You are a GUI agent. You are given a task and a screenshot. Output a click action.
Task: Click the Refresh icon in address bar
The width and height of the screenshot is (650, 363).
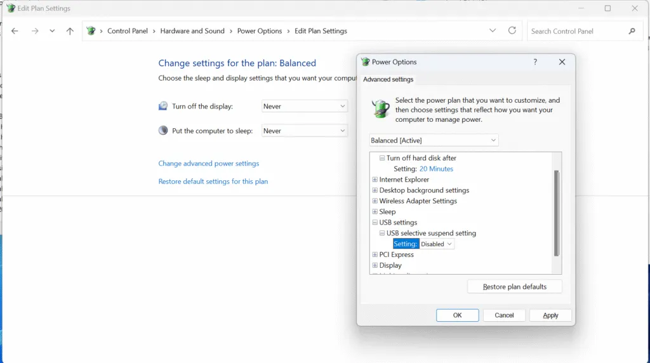[512, 30]
